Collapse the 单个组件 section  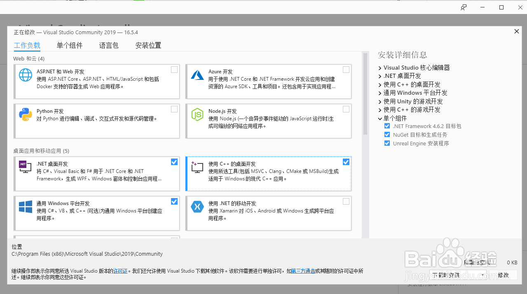pos(380,118)
